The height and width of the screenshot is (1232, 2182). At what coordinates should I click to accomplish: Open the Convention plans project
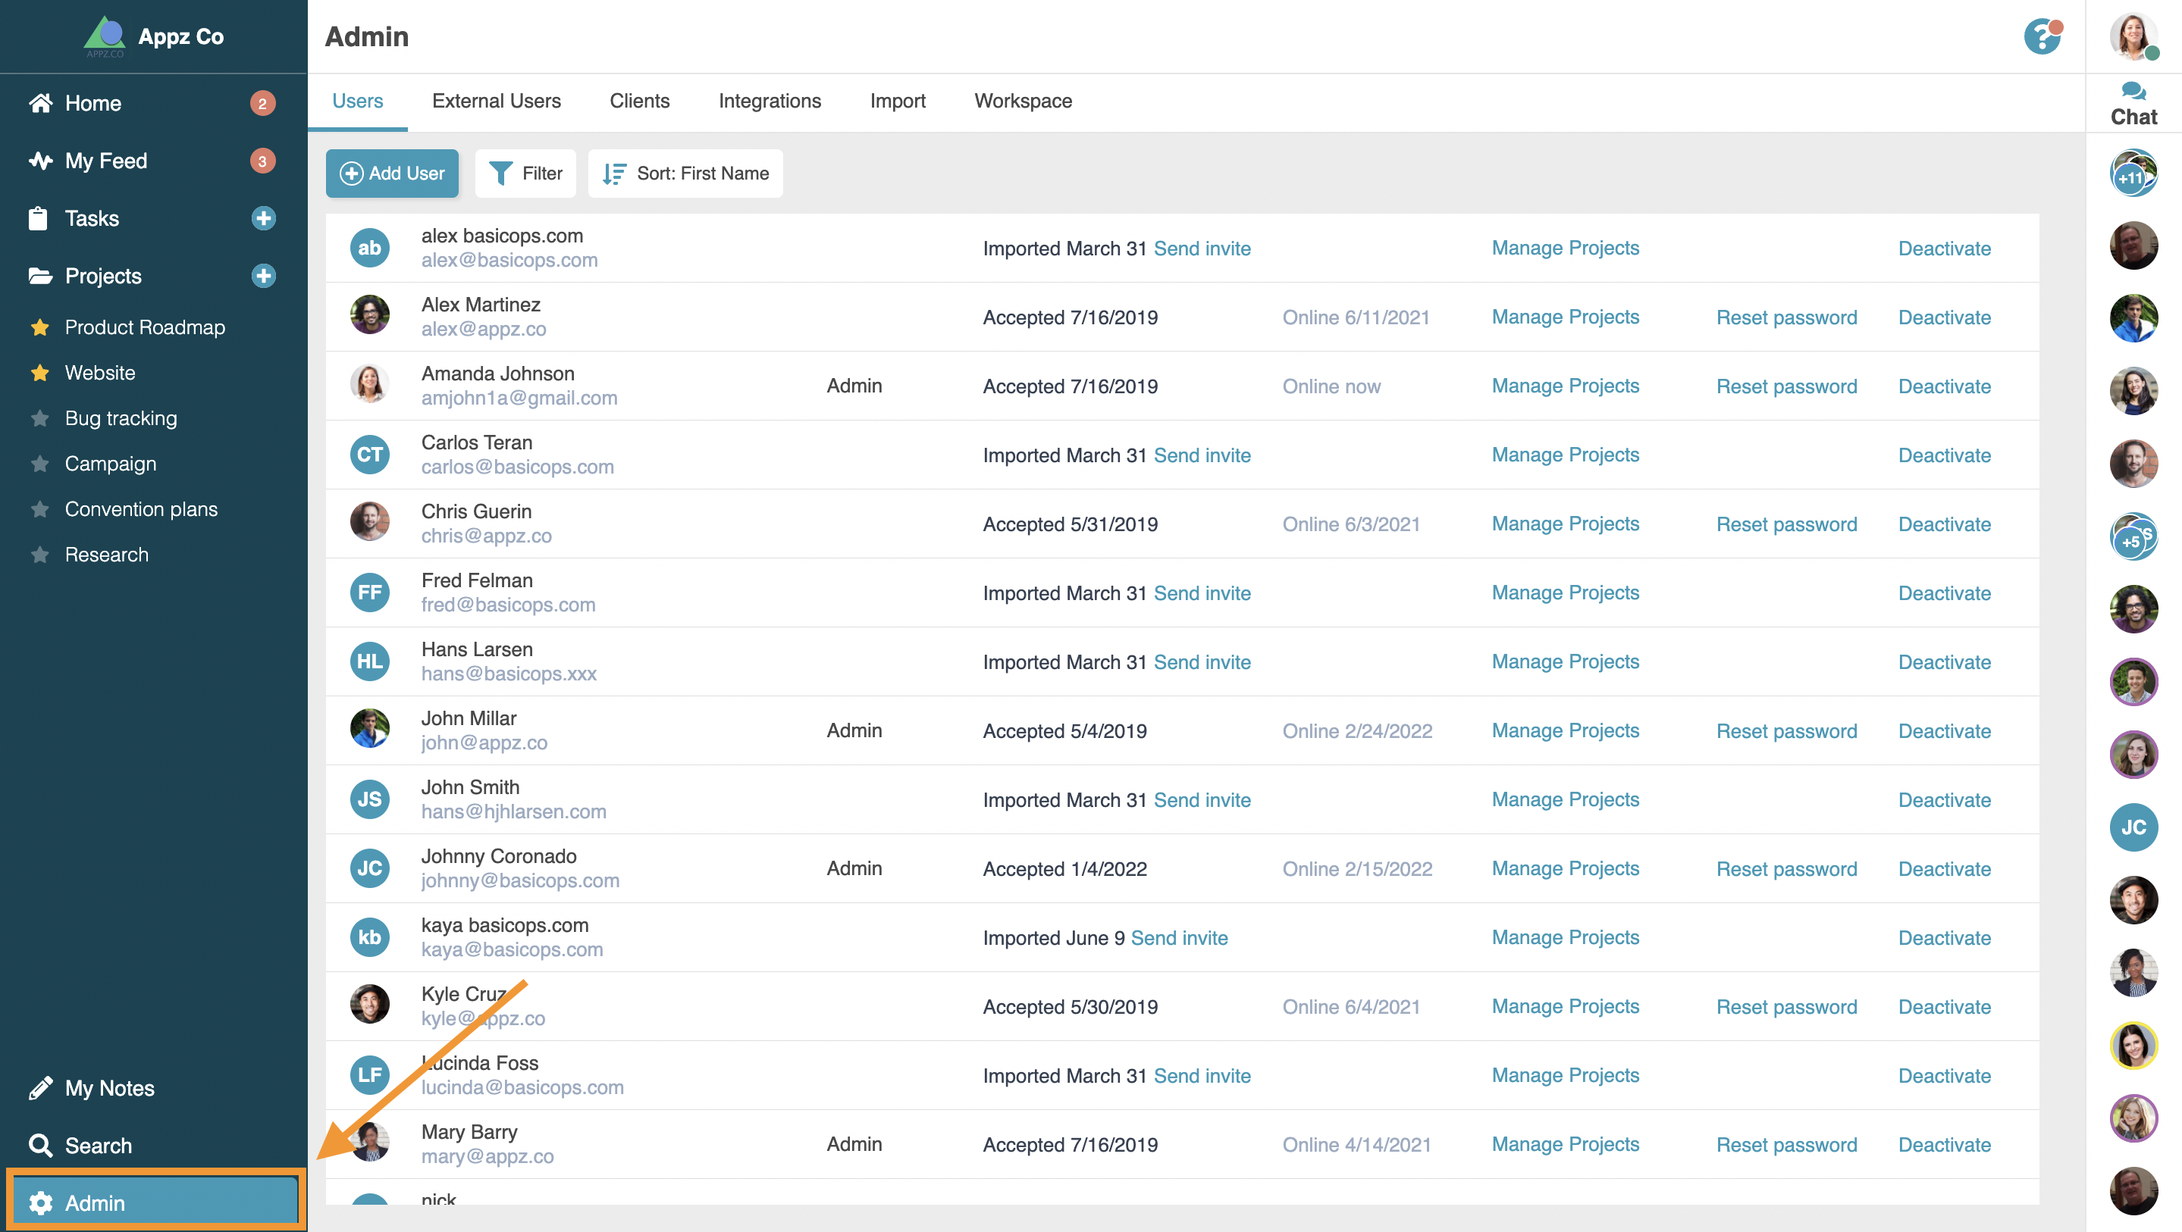142,510
